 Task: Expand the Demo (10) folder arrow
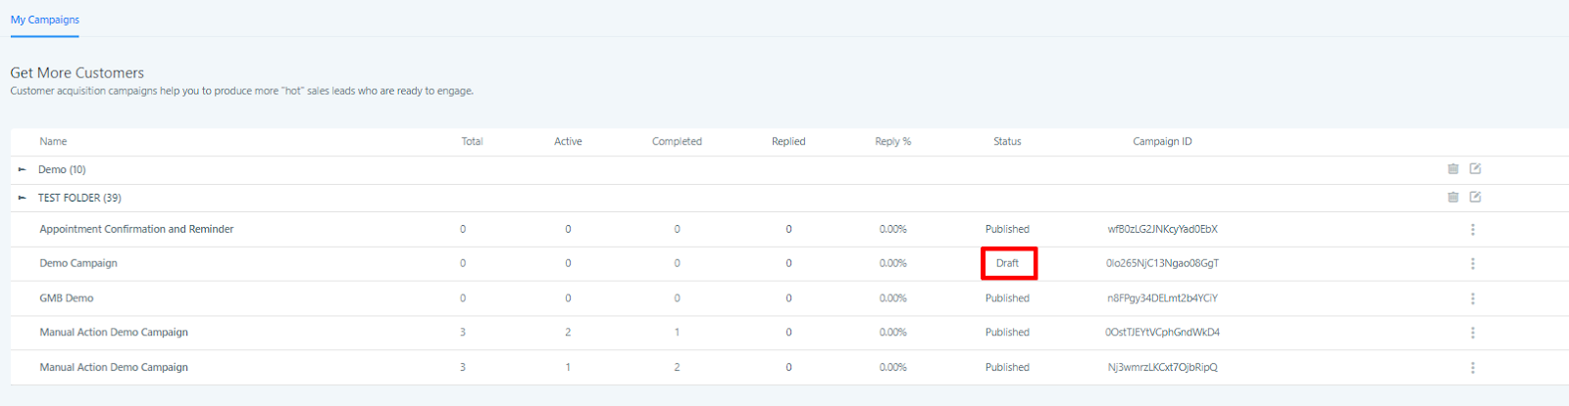click(x=22, y=169)
